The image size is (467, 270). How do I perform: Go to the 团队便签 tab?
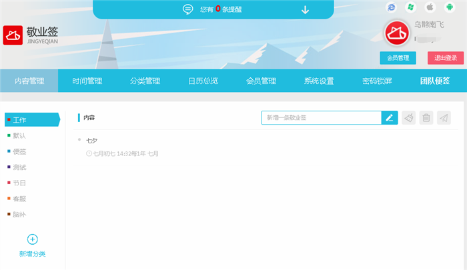[434, 81]
